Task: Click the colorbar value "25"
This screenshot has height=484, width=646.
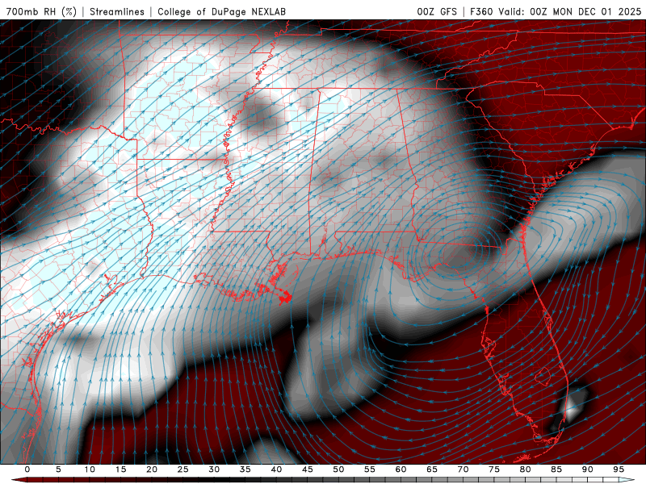Action: [183, 469]
